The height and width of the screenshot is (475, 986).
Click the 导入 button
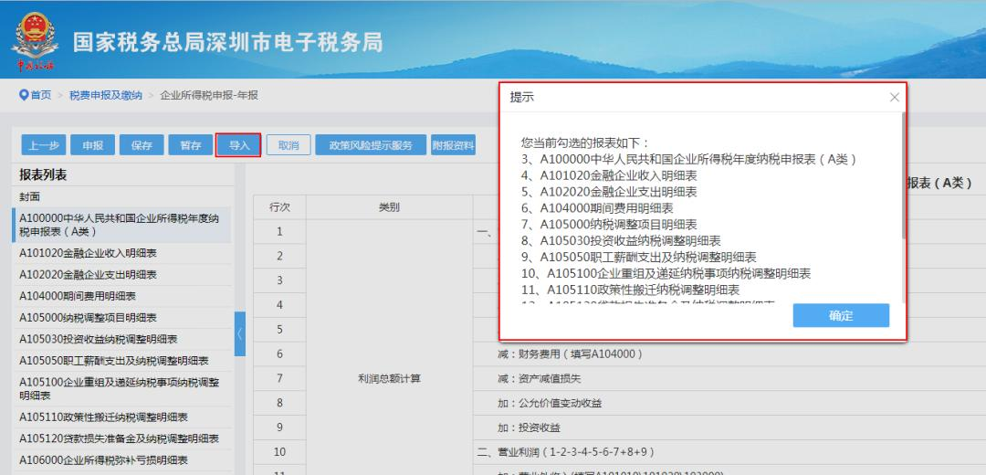click(x=238, y=145)
